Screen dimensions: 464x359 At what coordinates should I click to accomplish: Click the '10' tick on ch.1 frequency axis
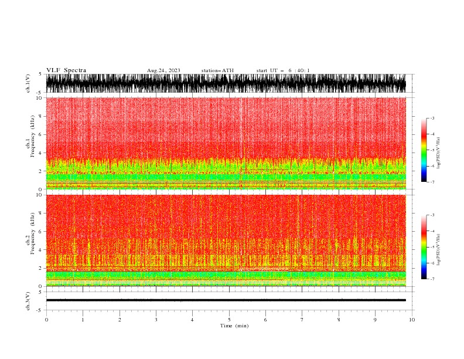coord(39,98)
